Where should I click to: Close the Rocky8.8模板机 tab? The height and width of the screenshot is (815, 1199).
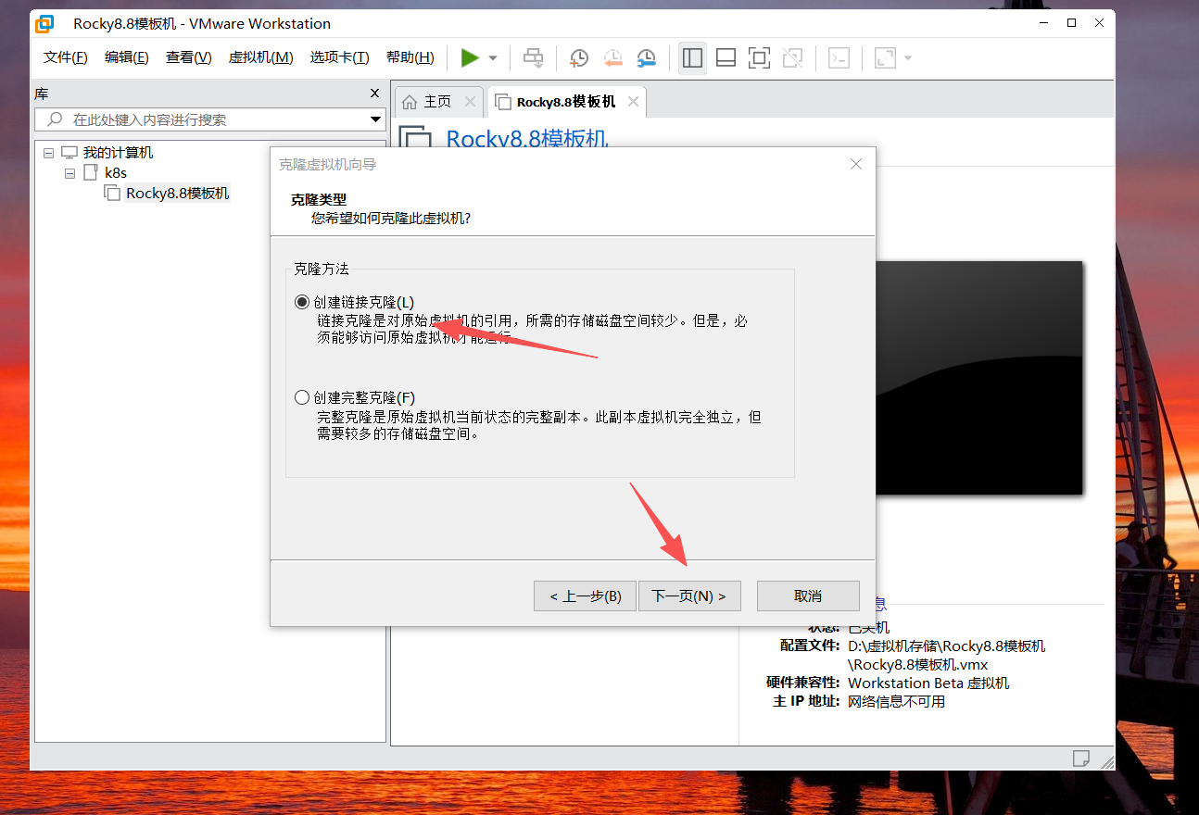tap(633, 102)
